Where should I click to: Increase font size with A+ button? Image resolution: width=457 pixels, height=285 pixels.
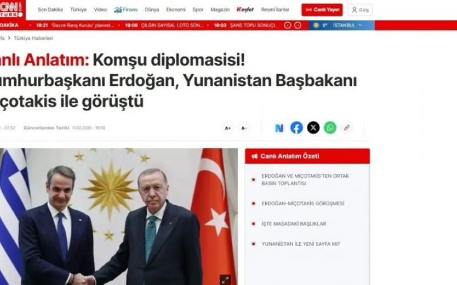point(227,128)
